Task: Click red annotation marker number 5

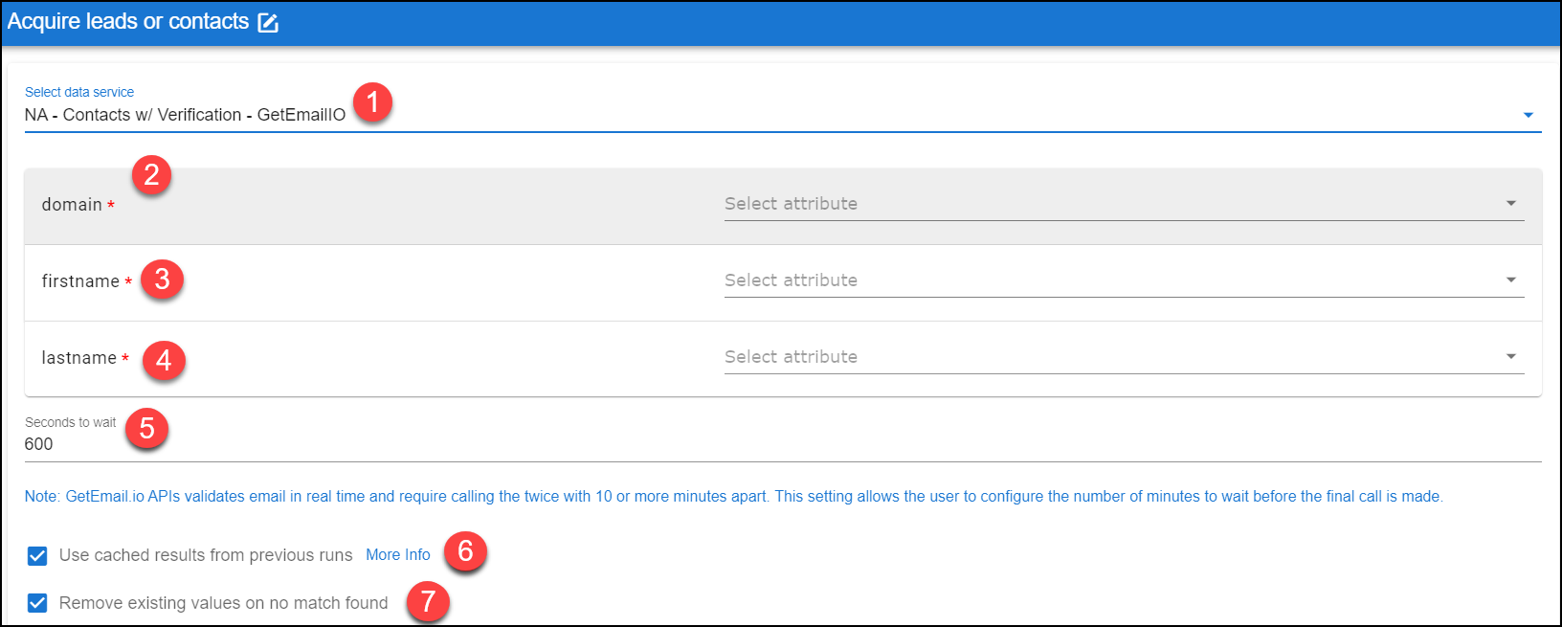Action: [146, 428]
